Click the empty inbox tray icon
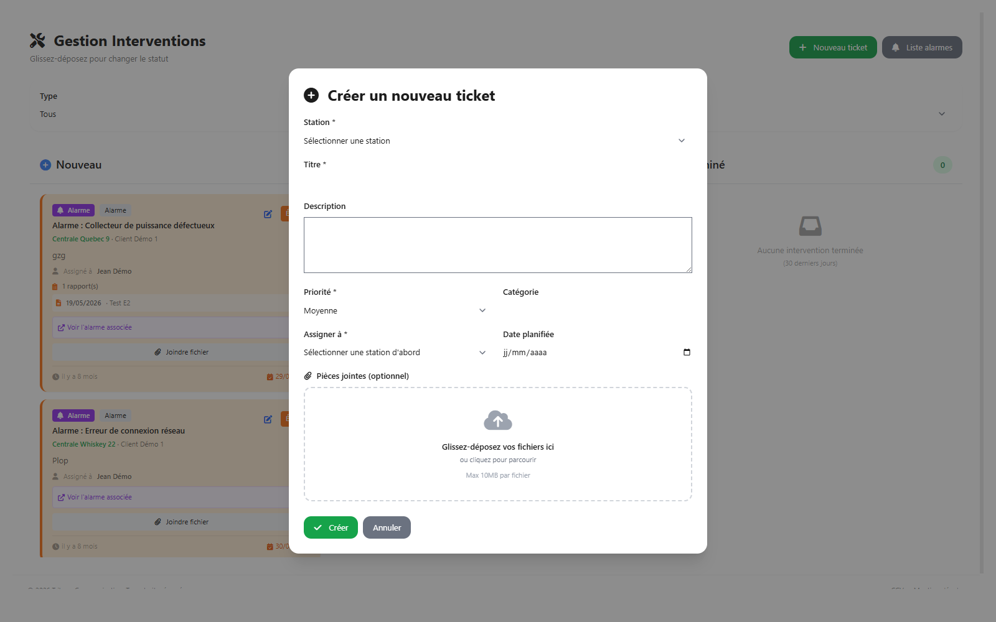This screenshot has width=996, height=622. tap(810, 226)
